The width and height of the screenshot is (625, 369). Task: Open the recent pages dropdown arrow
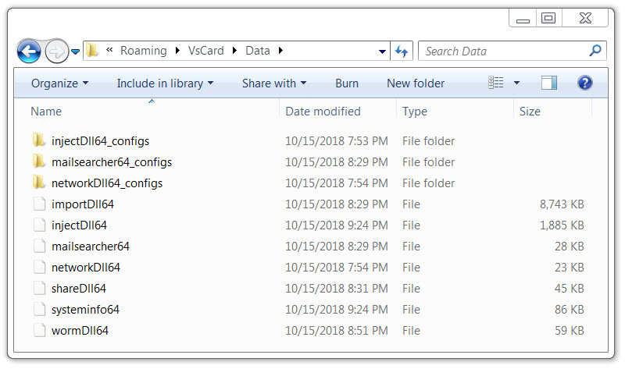click(75, 51)
